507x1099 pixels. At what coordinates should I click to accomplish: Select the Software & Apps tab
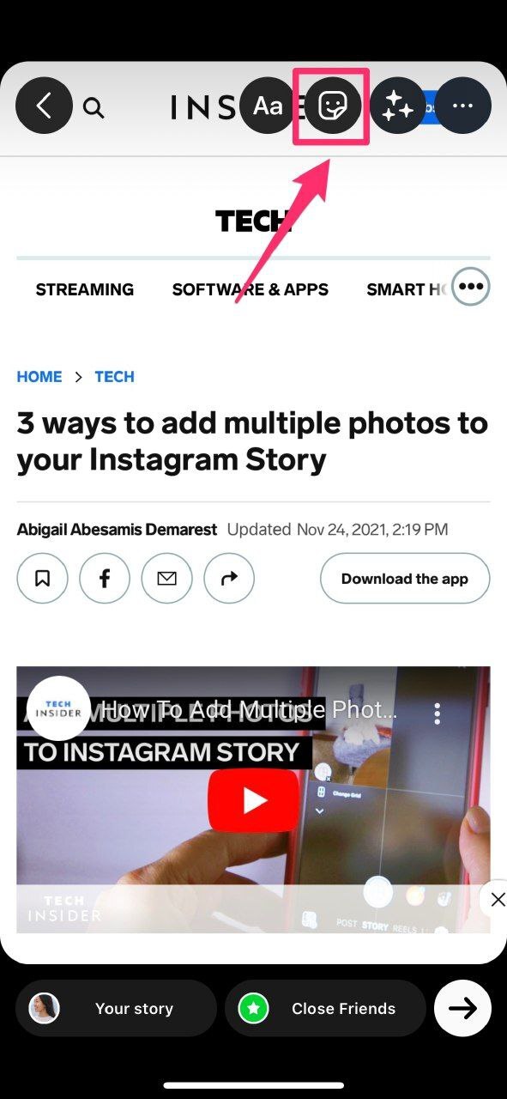click(x=250, y=289)
